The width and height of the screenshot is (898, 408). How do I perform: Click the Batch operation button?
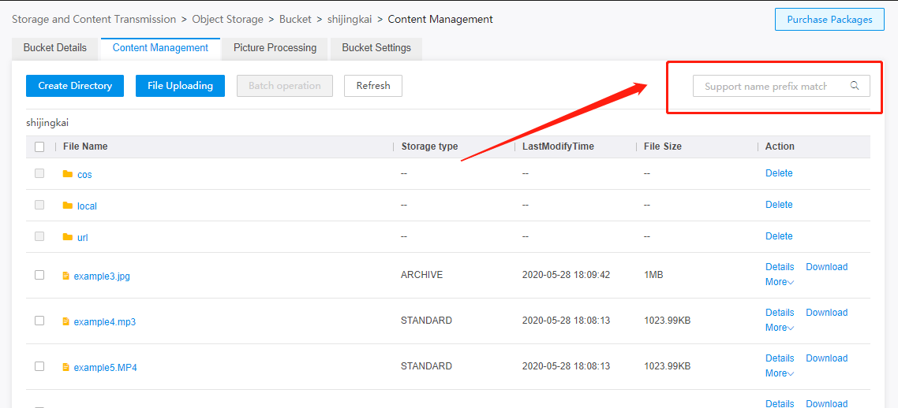pyautogui.click(x=285, y=86)
